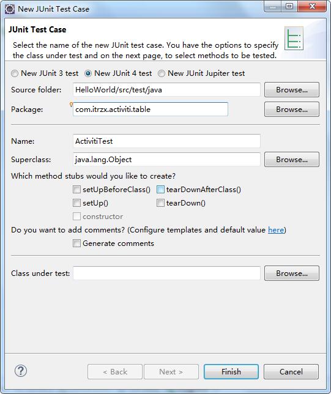Select New JUnit 4 test radio

tap(88, 73)
